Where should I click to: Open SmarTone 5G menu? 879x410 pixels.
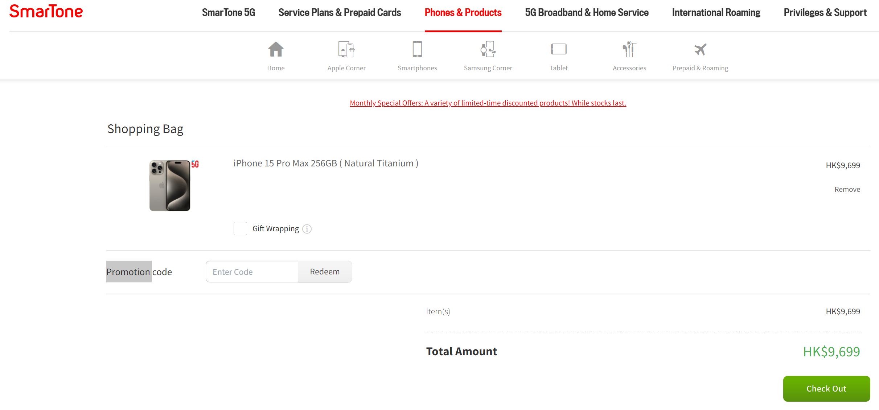229,13
